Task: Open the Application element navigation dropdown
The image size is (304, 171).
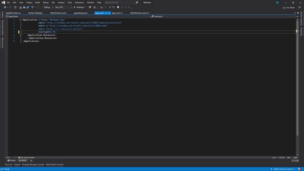Action: pyautogui.click(x=77, y=17)
